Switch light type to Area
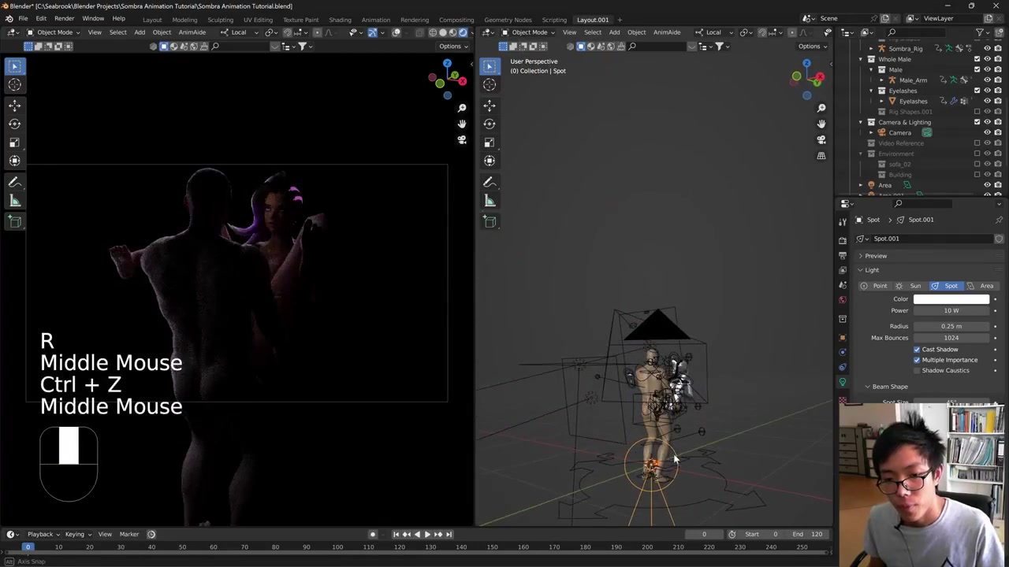Screen dimensions: 1009x567 985,286
